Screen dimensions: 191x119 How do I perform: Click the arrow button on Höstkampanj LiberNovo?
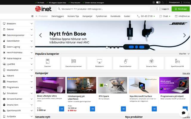click(93, 109)
